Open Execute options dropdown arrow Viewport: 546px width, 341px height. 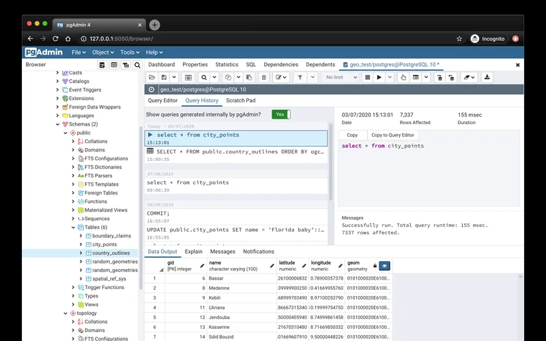(390, 77)
